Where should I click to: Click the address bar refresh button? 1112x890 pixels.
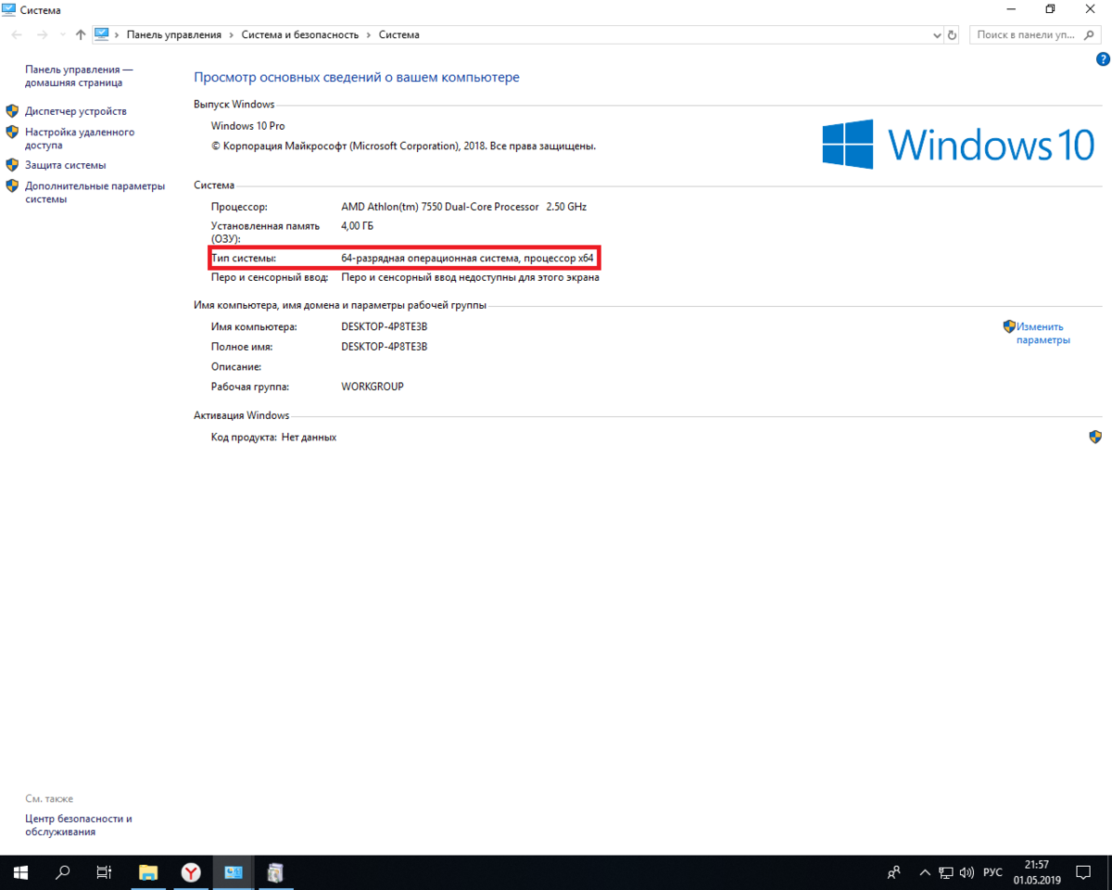pos(952,34)
